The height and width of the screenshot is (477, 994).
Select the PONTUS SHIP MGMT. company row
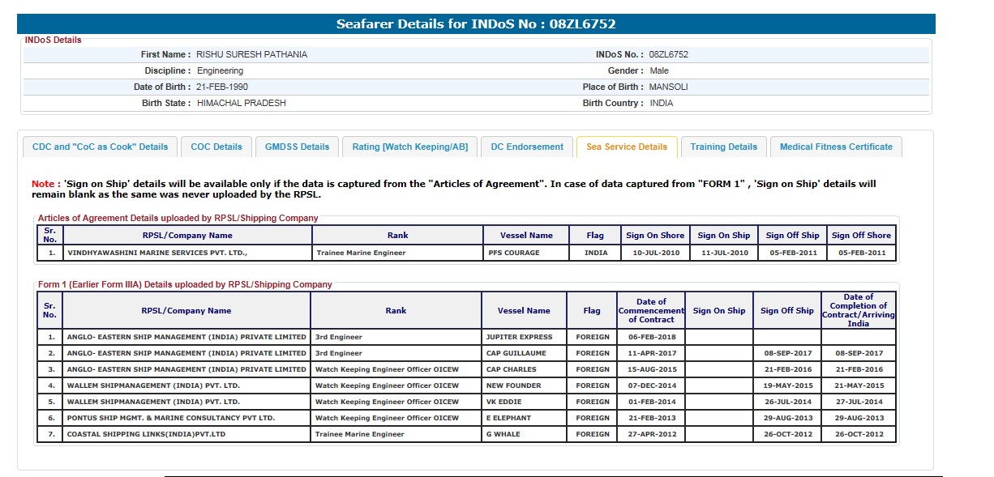click(x=171, y=418)
